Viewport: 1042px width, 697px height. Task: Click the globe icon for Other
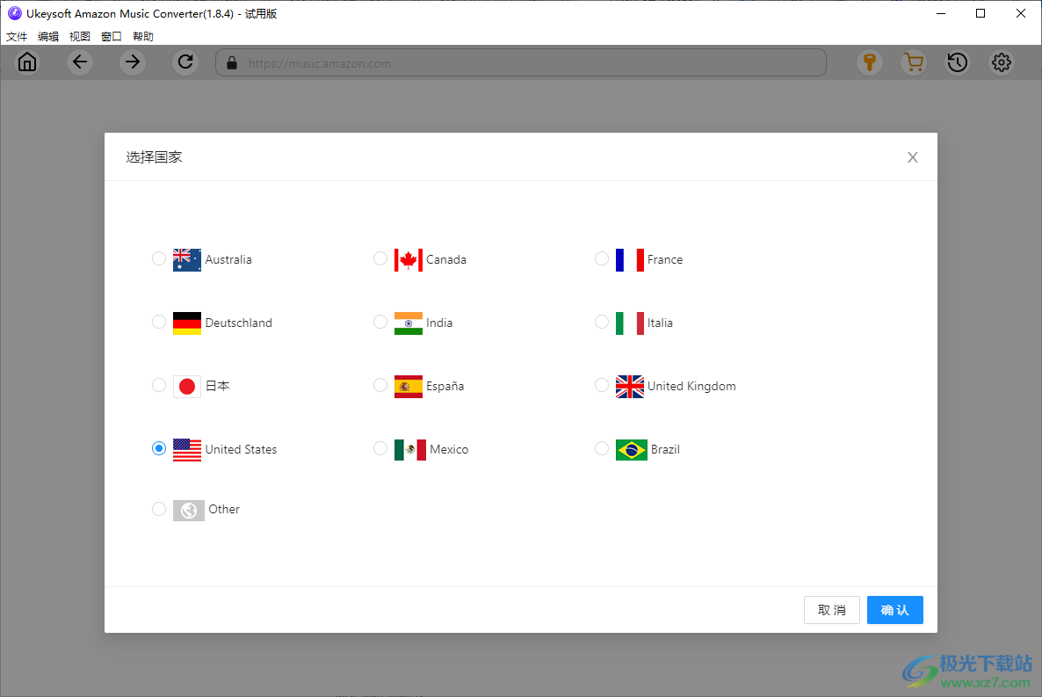tap(189, 510)
